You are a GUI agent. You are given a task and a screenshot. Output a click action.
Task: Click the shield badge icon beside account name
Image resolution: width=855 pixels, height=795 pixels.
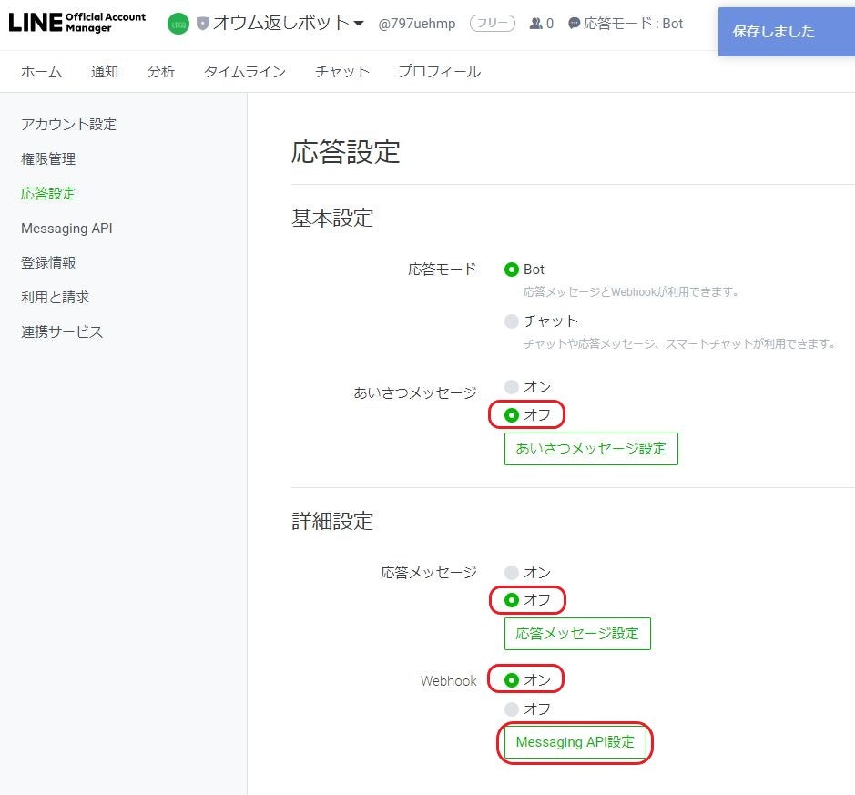coord(202,24)
